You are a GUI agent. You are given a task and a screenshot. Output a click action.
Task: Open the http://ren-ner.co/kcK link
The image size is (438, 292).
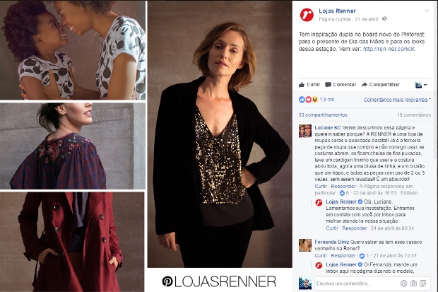389,49
